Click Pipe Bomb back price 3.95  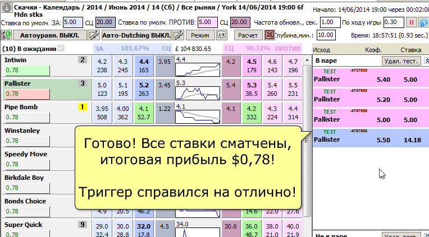coord(102,113)
